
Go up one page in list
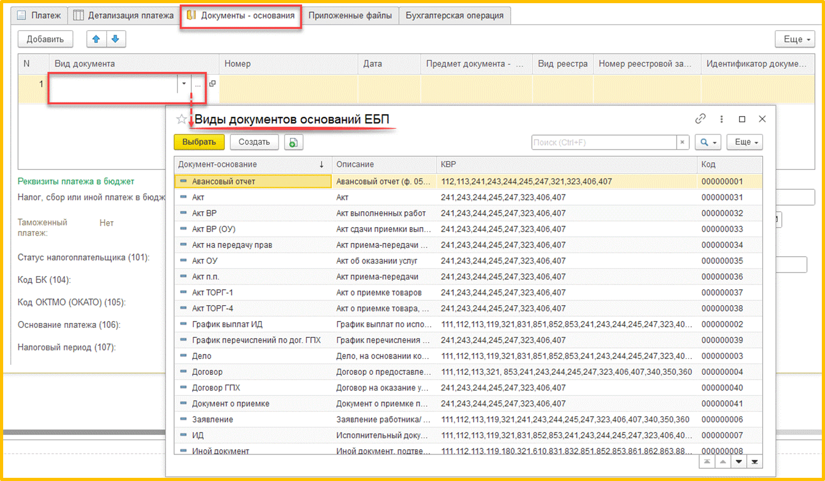tap(723, 462)
